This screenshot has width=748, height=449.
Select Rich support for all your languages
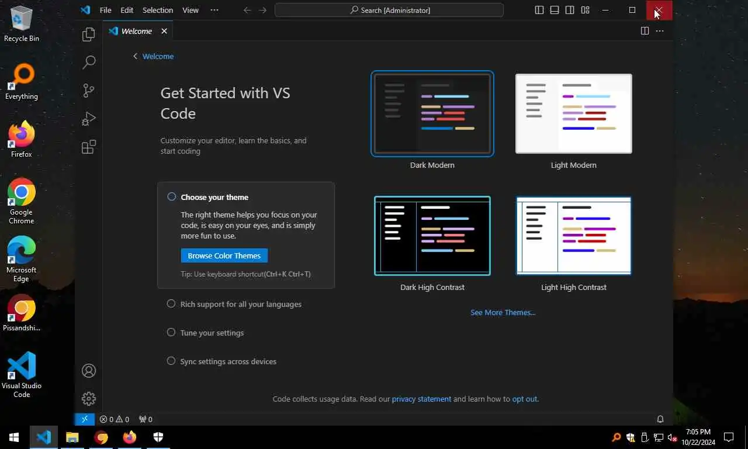click(x=241, y=304)
